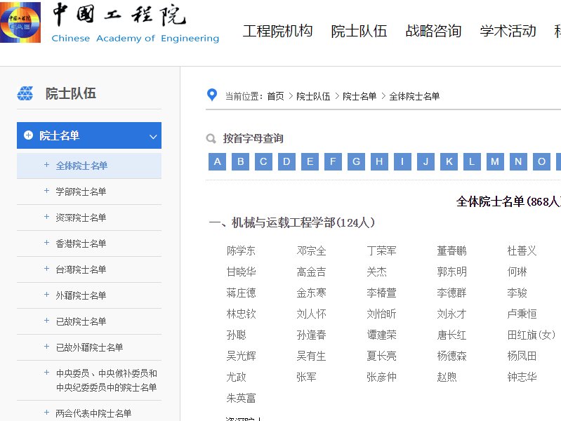
Task: Open academician 高金吉's profile
Action: [x=311, y=272]
